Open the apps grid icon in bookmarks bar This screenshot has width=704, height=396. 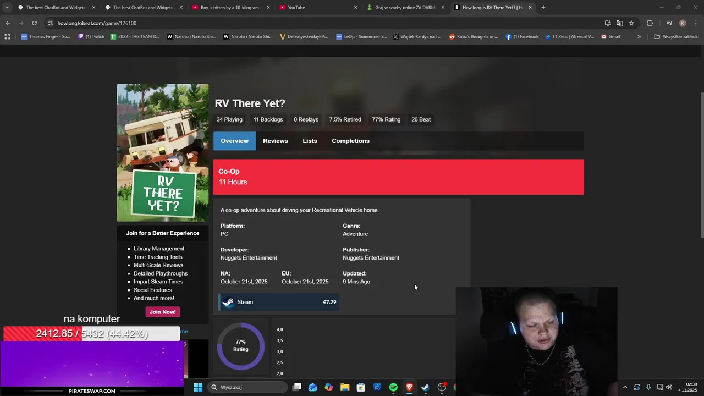pyautogui.click(x=7, y=37)
